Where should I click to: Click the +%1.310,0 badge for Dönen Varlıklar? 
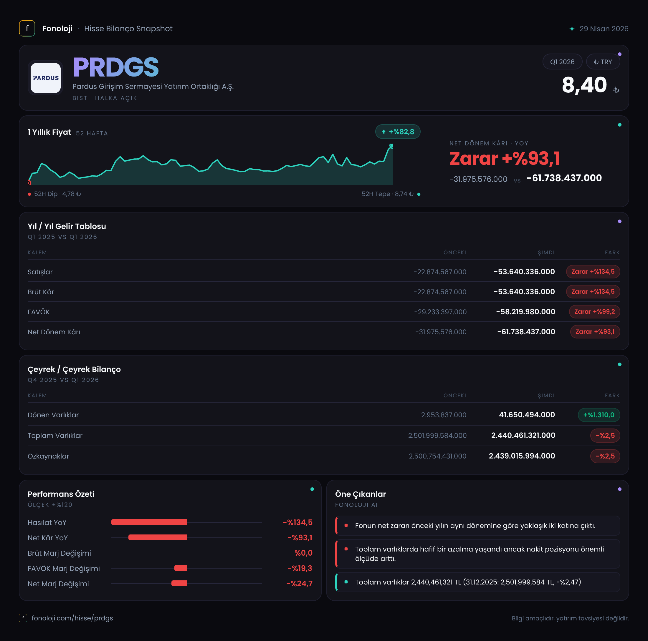(x=599, y=415)
